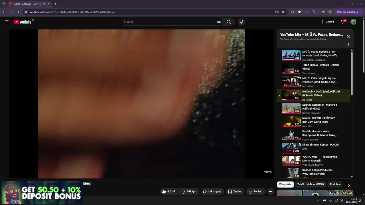Open browser extensions puzzle icon

pos(313,12)
